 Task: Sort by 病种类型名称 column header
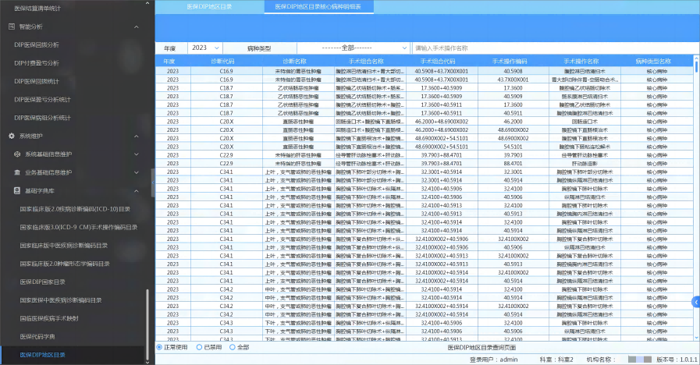pos(653,61)
